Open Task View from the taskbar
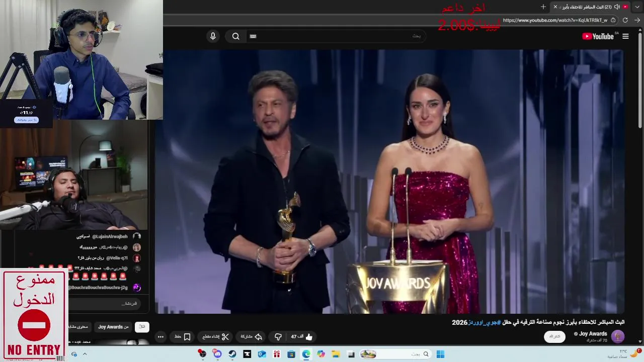644x362 pixels. [351, 354]
